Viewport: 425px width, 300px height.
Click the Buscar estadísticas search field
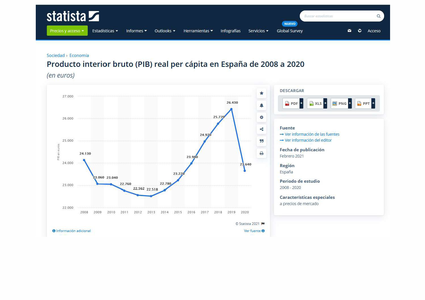click(x=338, y=16)
